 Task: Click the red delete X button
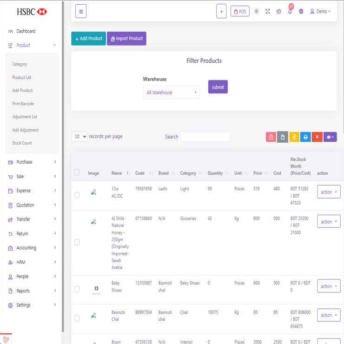pyautogui.click(x=317, y=137)
